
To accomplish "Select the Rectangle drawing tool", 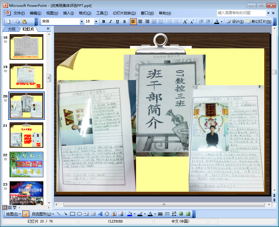I will pyautogui.click(x=73, y=214).
